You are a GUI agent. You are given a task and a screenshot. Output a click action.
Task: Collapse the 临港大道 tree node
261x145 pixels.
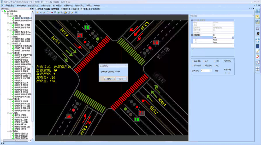point(8,53)
